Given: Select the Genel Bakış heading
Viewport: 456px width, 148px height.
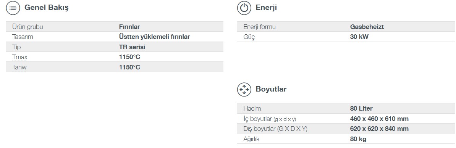Looking at the screenshot, I should coord(47,8).
